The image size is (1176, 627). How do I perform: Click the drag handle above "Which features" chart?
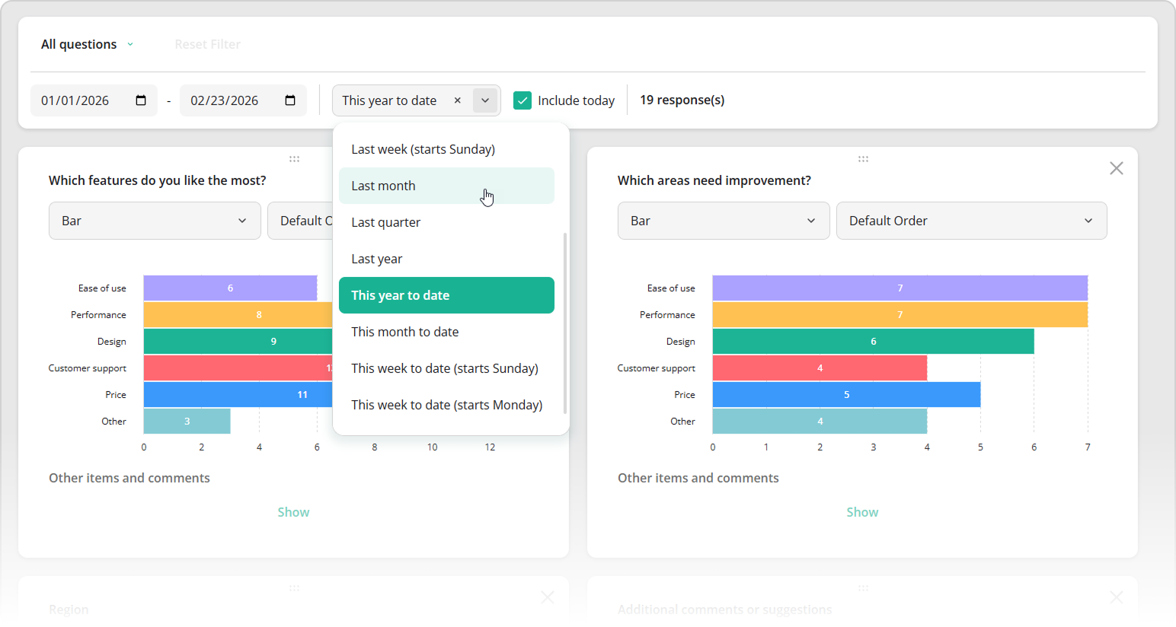[x=294, y=158]
